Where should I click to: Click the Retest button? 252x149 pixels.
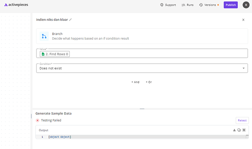coord(242,120)
